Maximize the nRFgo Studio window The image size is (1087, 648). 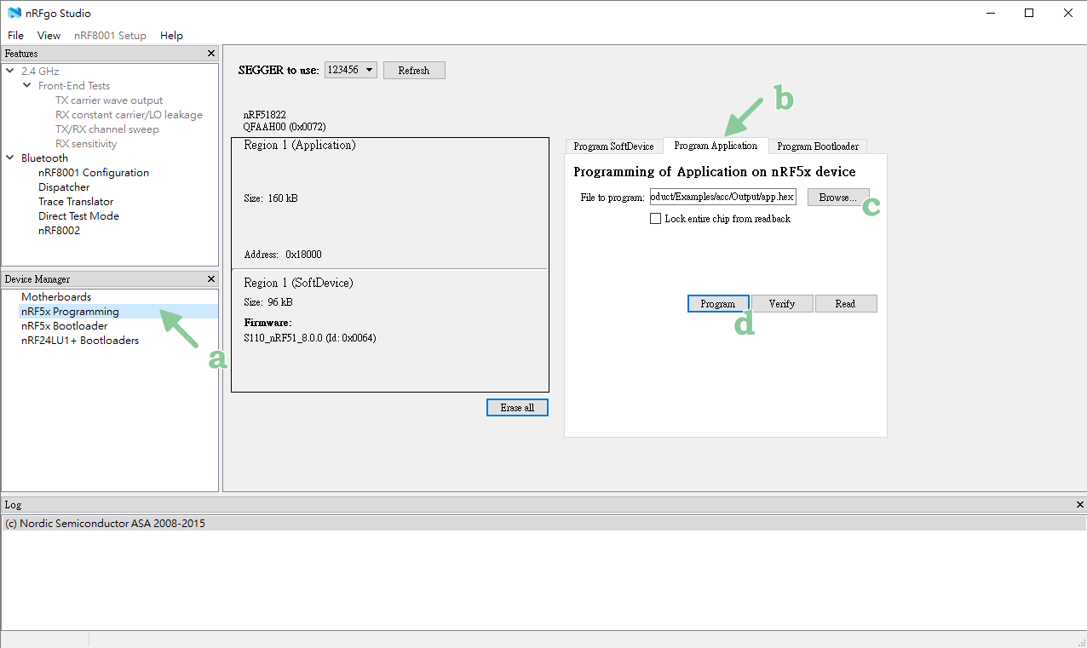[1029, 13]
